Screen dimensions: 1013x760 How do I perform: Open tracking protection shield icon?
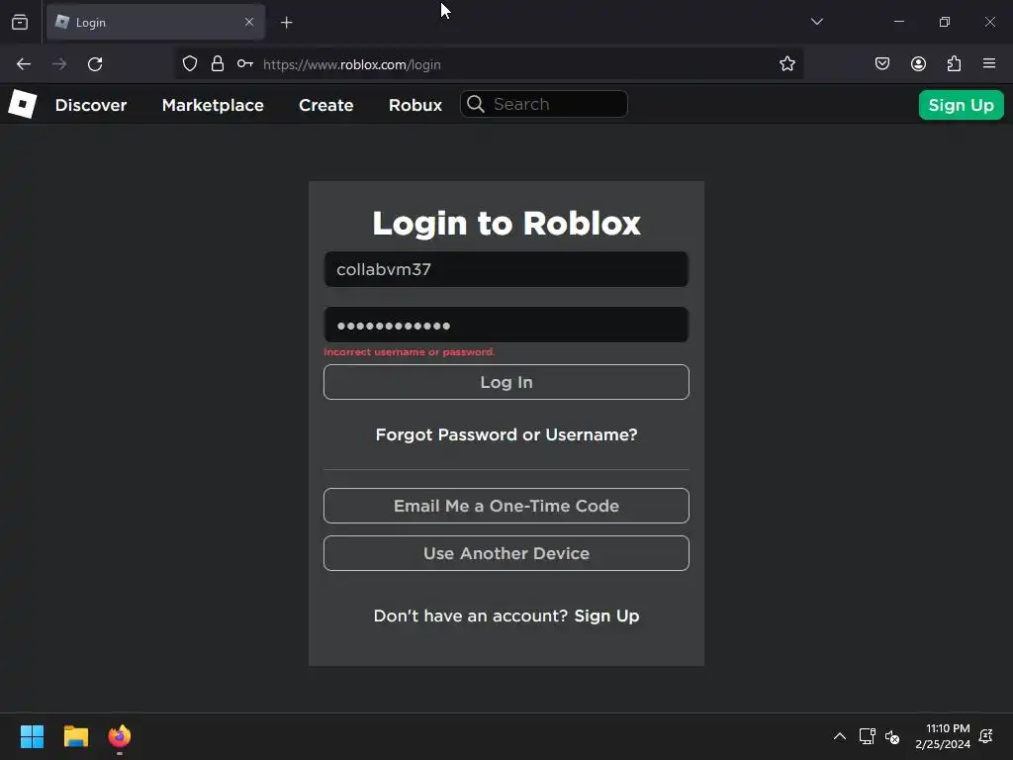[x=189, y=64]
